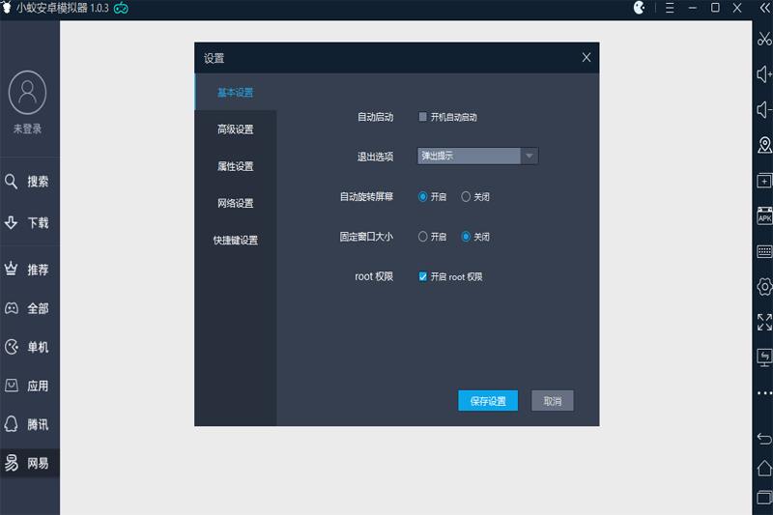Open the 退出选项 dropdown

click(x=477, y=156)
